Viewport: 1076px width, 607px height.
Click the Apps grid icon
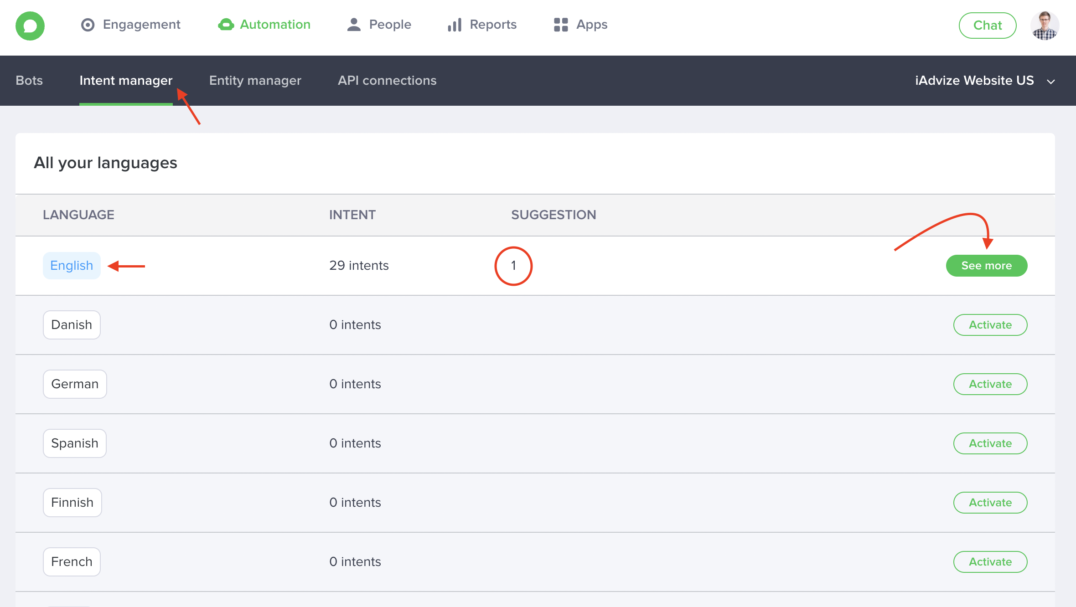561,25
